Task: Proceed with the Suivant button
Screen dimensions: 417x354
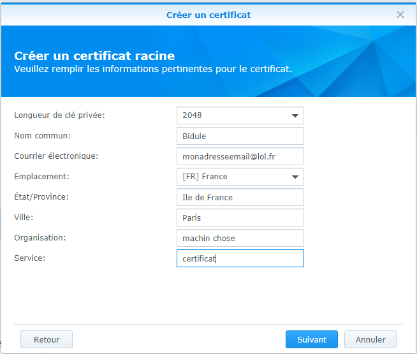Action: 312,339
